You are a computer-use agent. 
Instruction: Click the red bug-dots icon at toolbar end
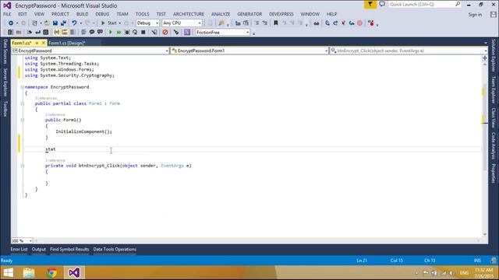371,23
